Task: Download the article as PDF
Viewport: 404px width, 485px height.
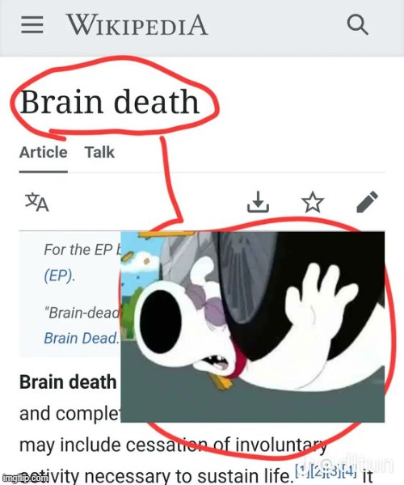Action: click(x=258, y=202)
